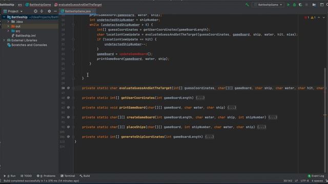The width and height of the screenshot is (328, 184).
Task: Hide the Project tool window with minus icon
Action: [55, 11]
